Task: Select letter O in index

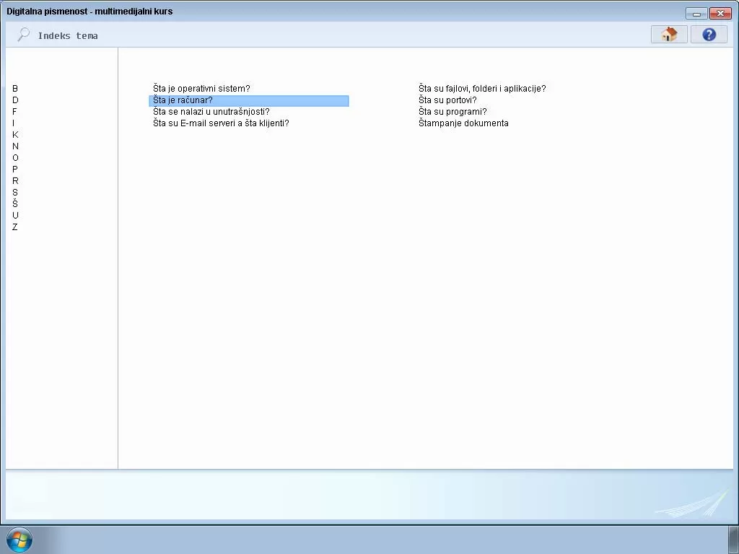Action: point(15,158)
